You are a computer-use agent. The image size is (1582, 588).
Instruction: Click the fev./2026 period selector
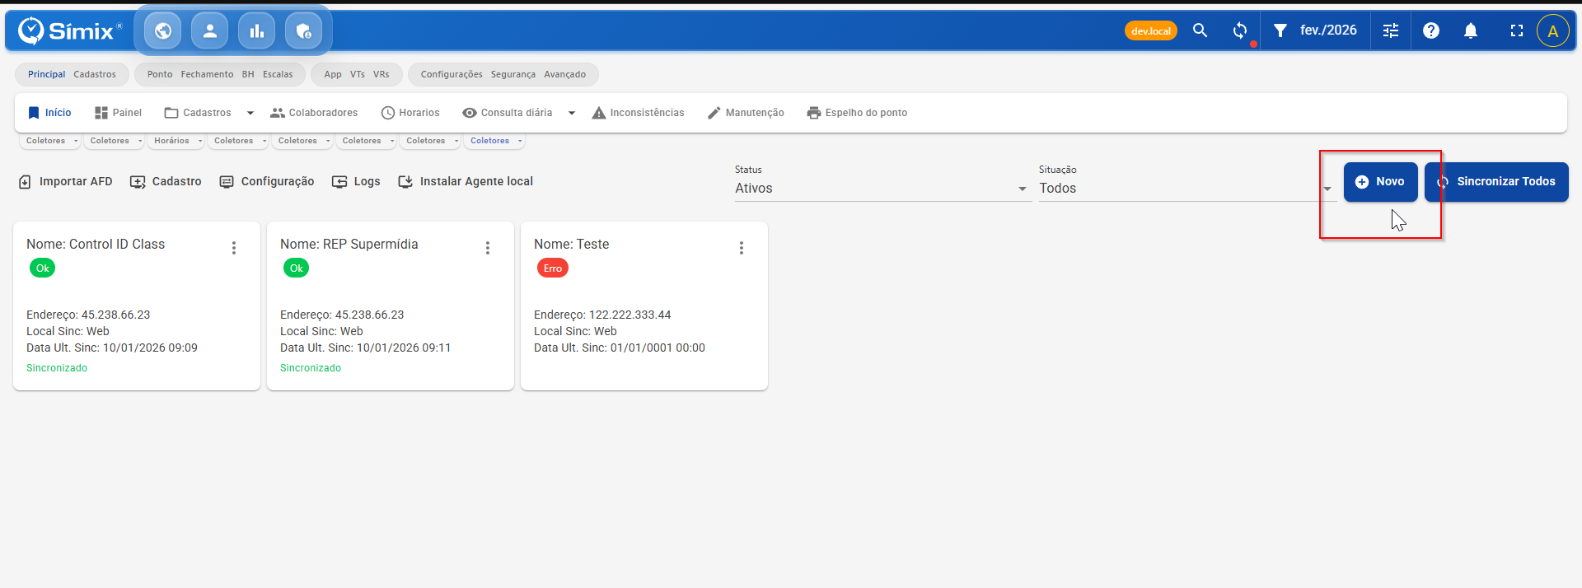coord(1328,30)
